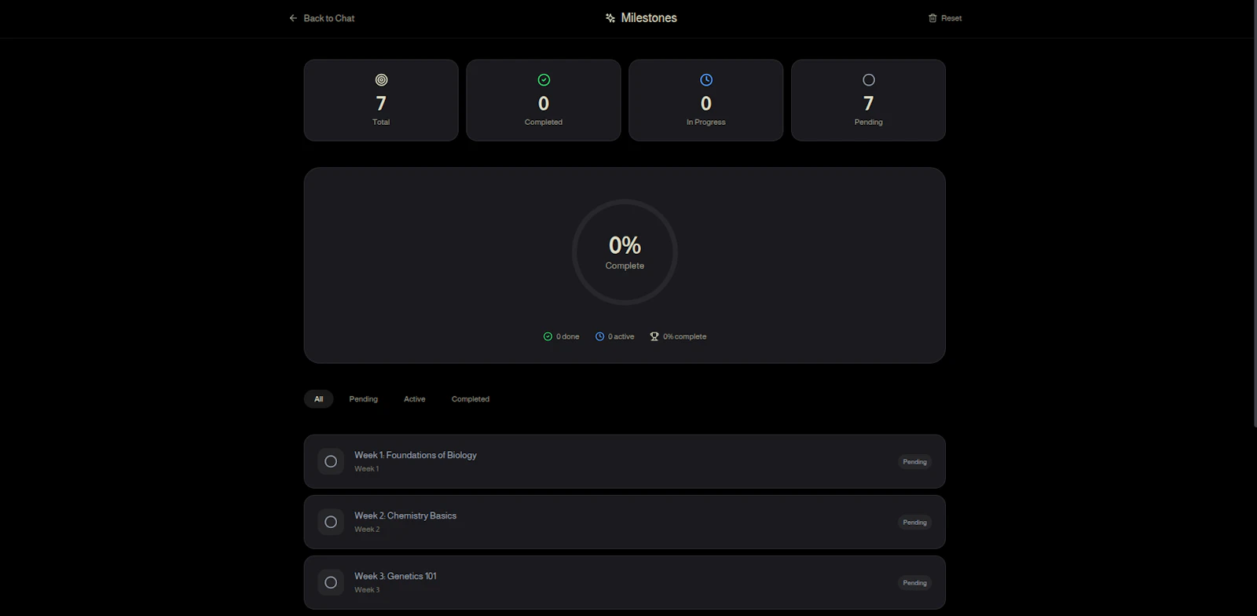
Task: Click the green check icon beside 0 done
Action: (548, 336)
